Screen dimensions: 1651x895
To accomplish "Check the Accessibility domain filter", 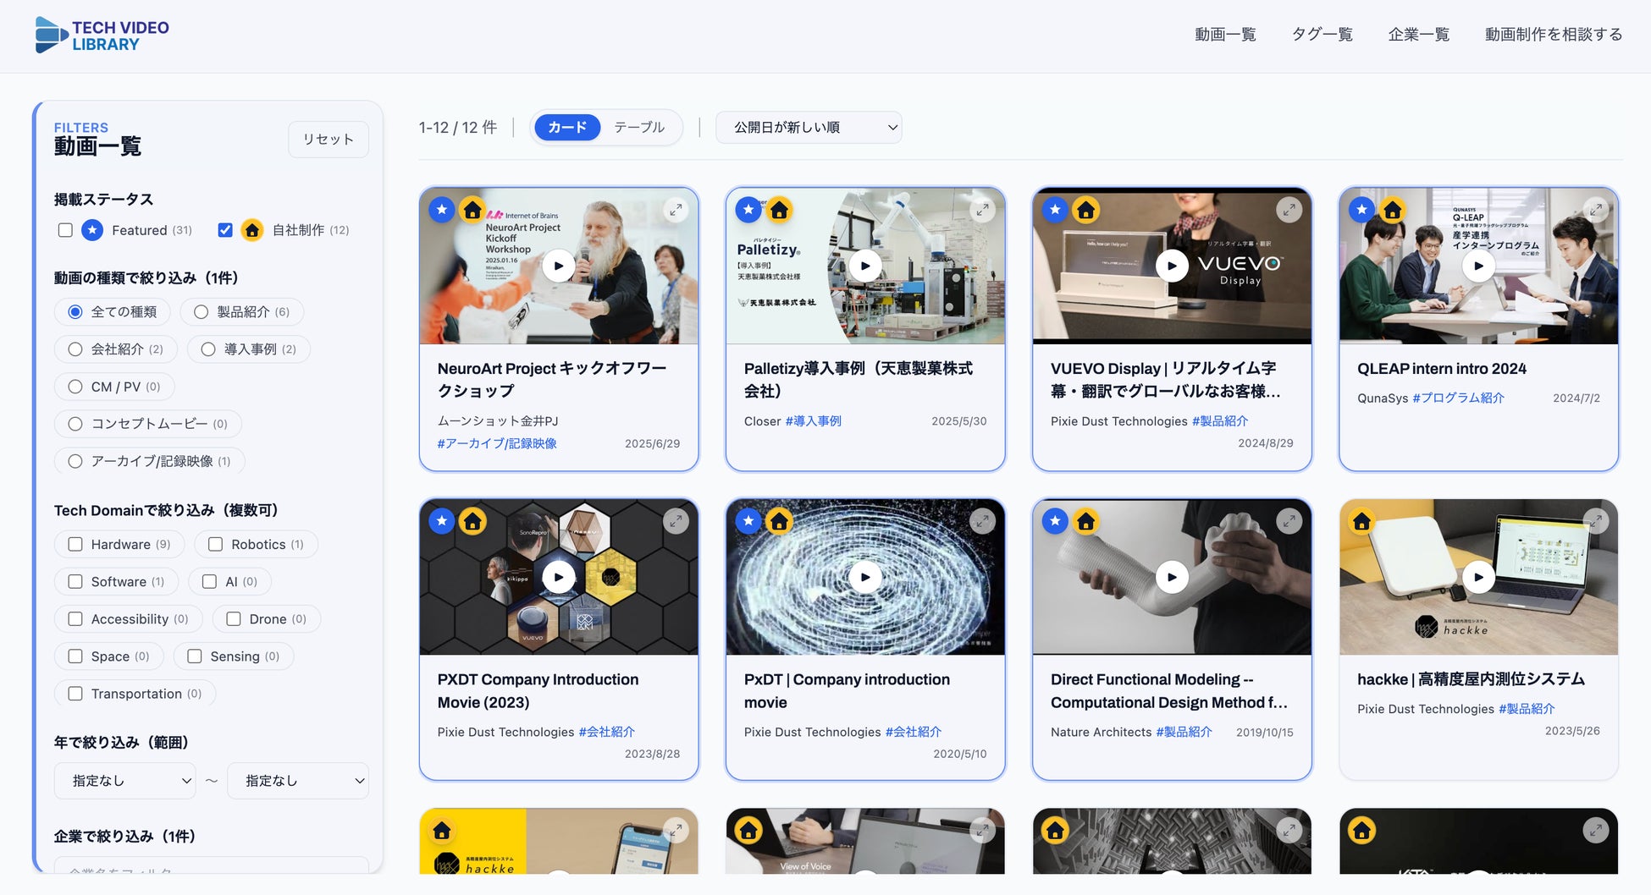I will [x=75, y=619].
